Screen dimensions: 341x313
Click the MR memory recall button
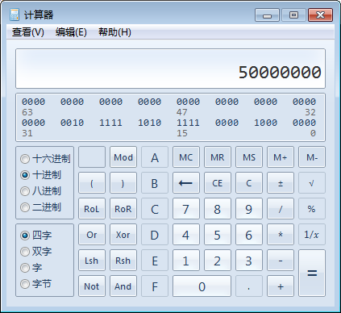pos(218,157)
